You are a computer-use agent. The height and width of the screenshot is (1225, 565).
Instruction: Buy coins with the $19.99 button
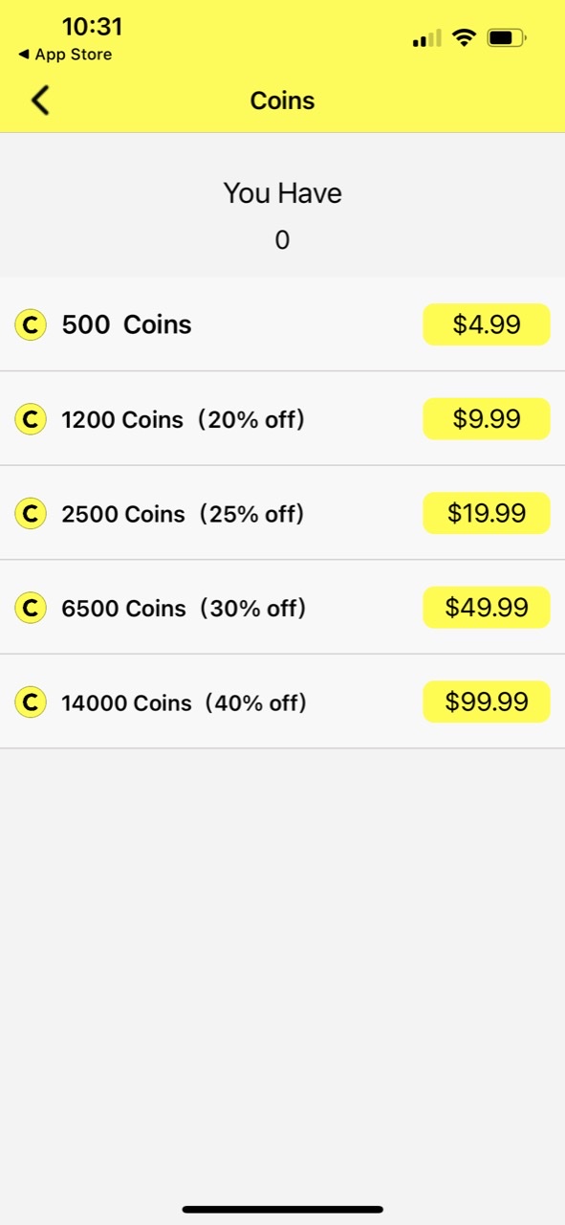pyautogui.click(x=487, y=513)
